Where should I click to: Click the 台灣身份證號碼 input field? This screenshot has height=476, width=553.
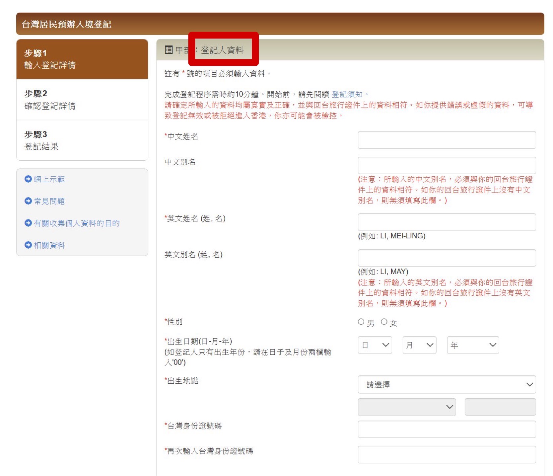pyautogui.click(x=447, y=429)
